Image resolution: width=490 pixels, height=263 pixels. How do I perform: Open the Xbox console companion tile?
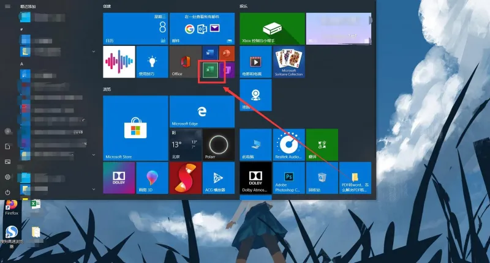click(272, 29)
